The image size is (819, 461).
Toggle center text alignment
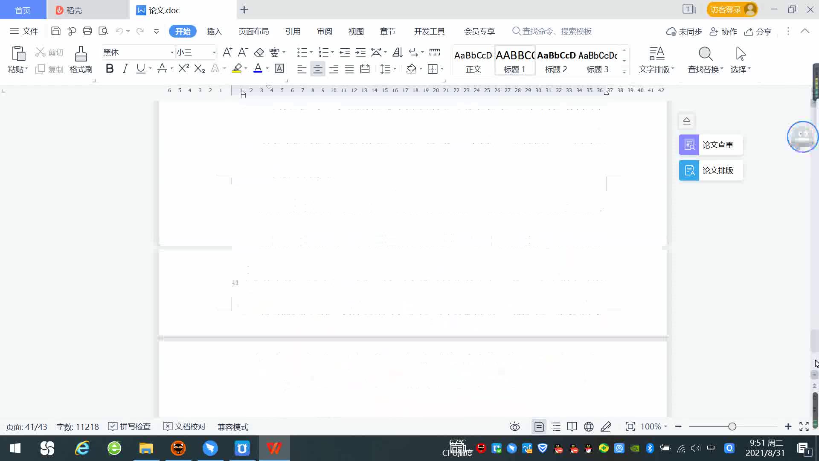pos(317,68)
